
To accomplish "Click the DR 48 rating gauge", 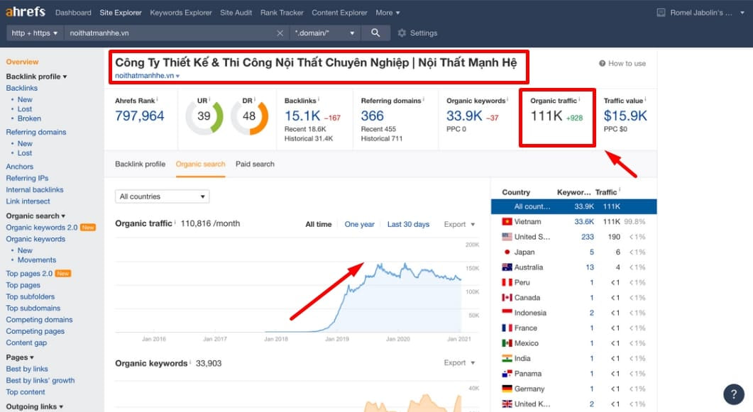I will click(249, 116).
